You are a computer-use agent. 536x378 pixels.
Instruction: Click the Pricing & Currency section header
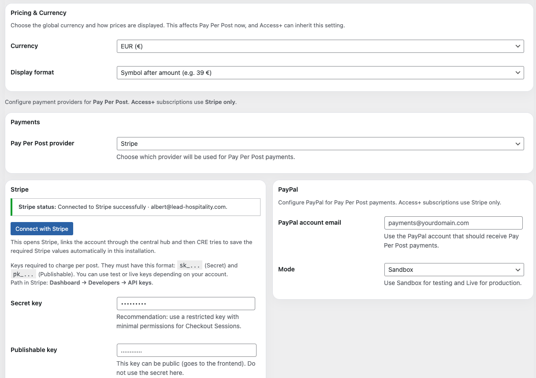pos(37,13)
